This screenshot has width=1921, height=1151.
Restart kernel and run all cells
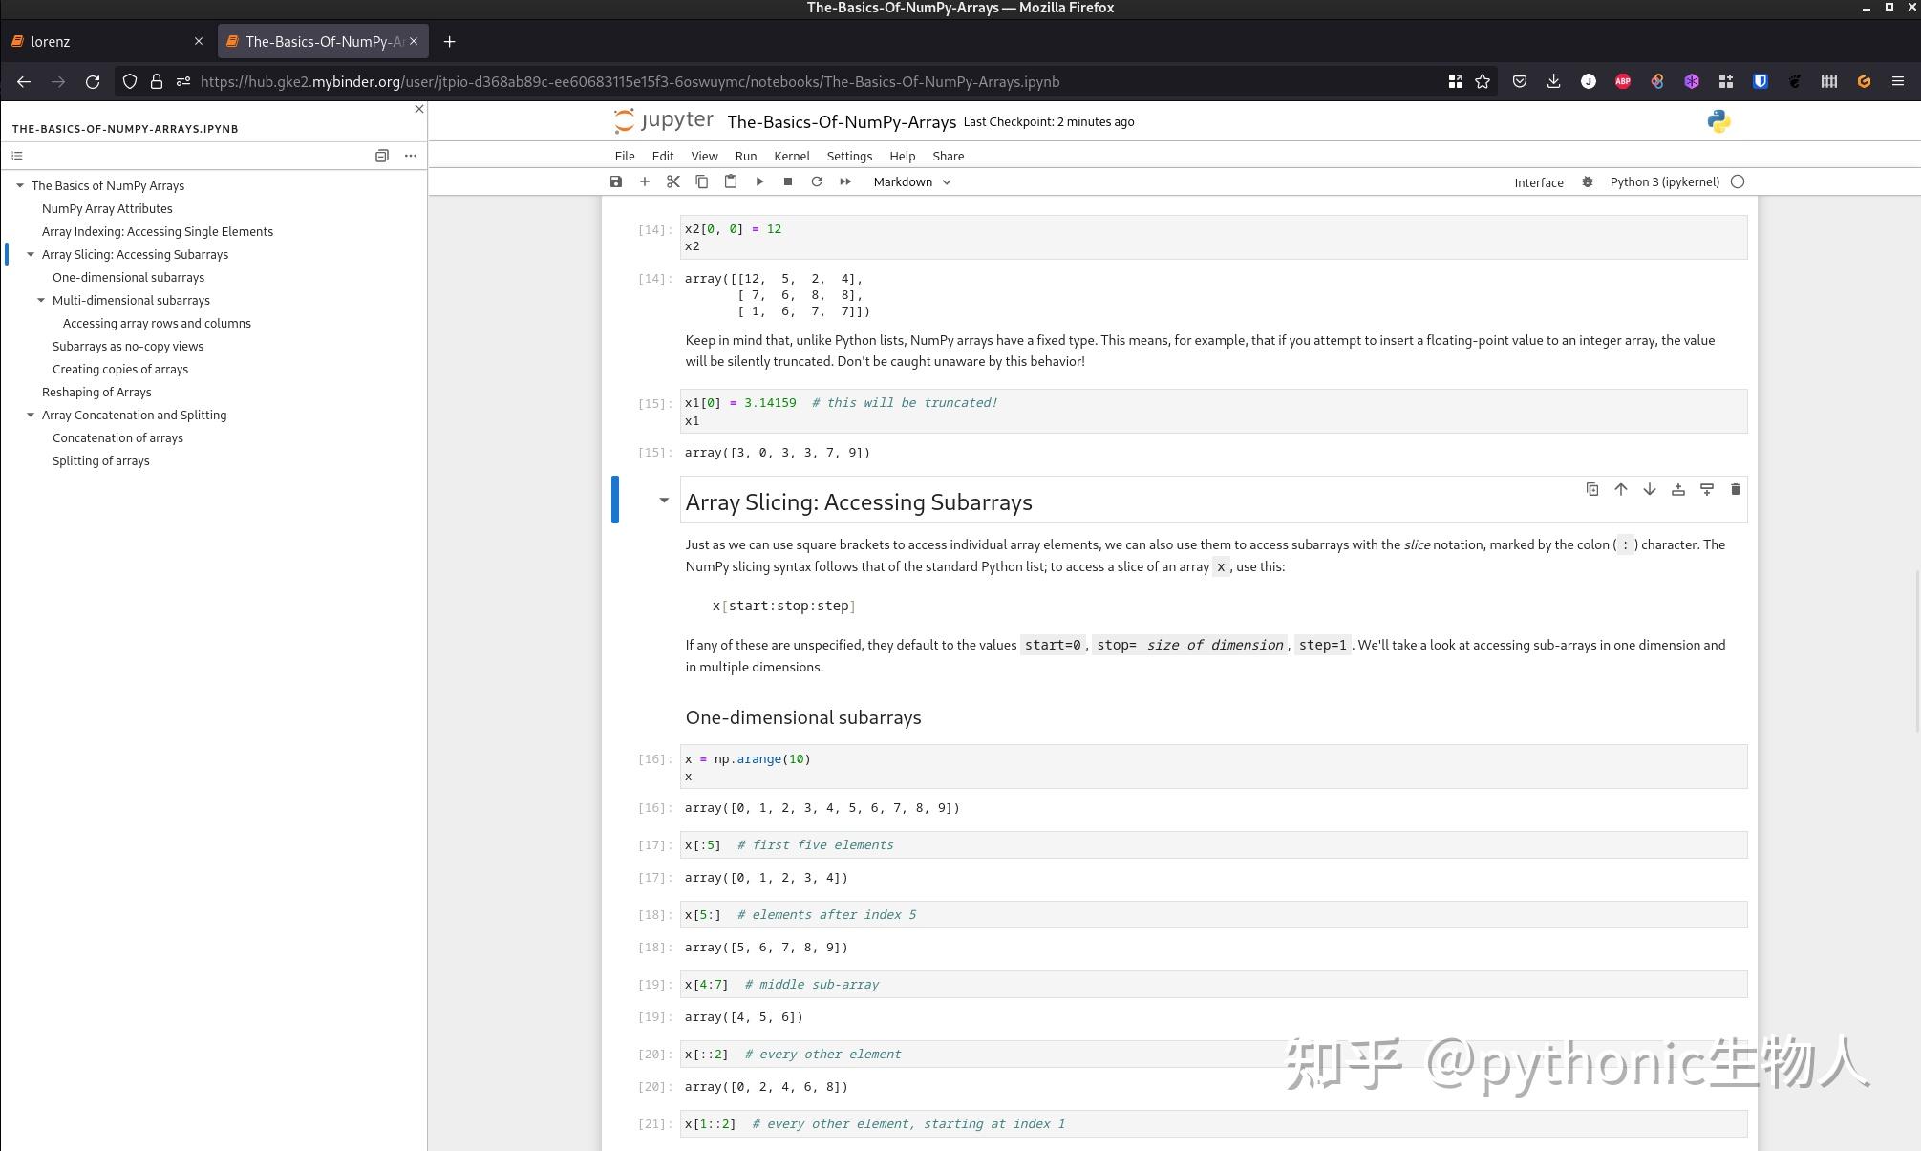click(x=845, y=181)
